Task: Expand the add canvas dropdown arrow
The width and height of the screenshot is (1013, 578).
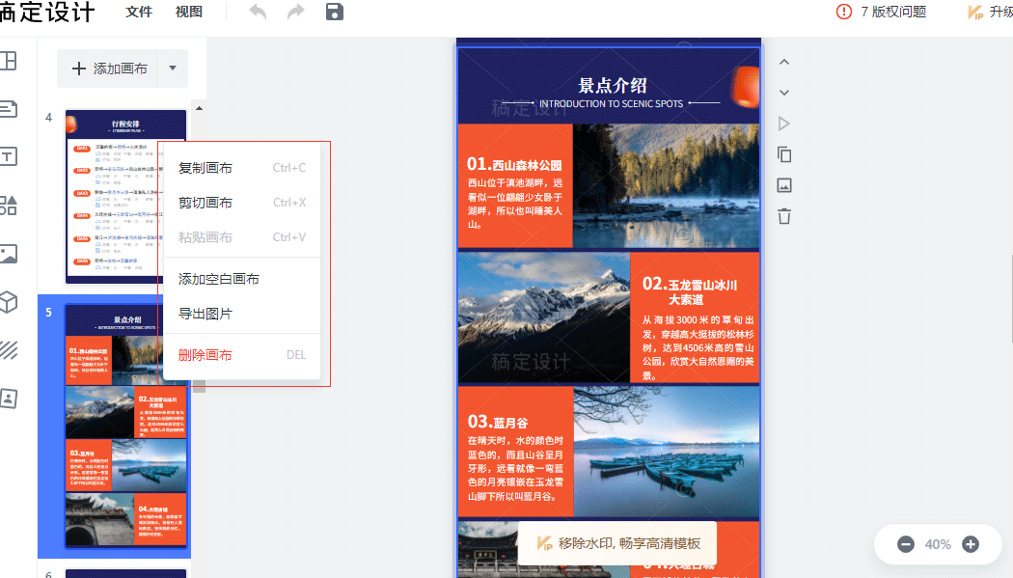Action: [x=173, y=68]
